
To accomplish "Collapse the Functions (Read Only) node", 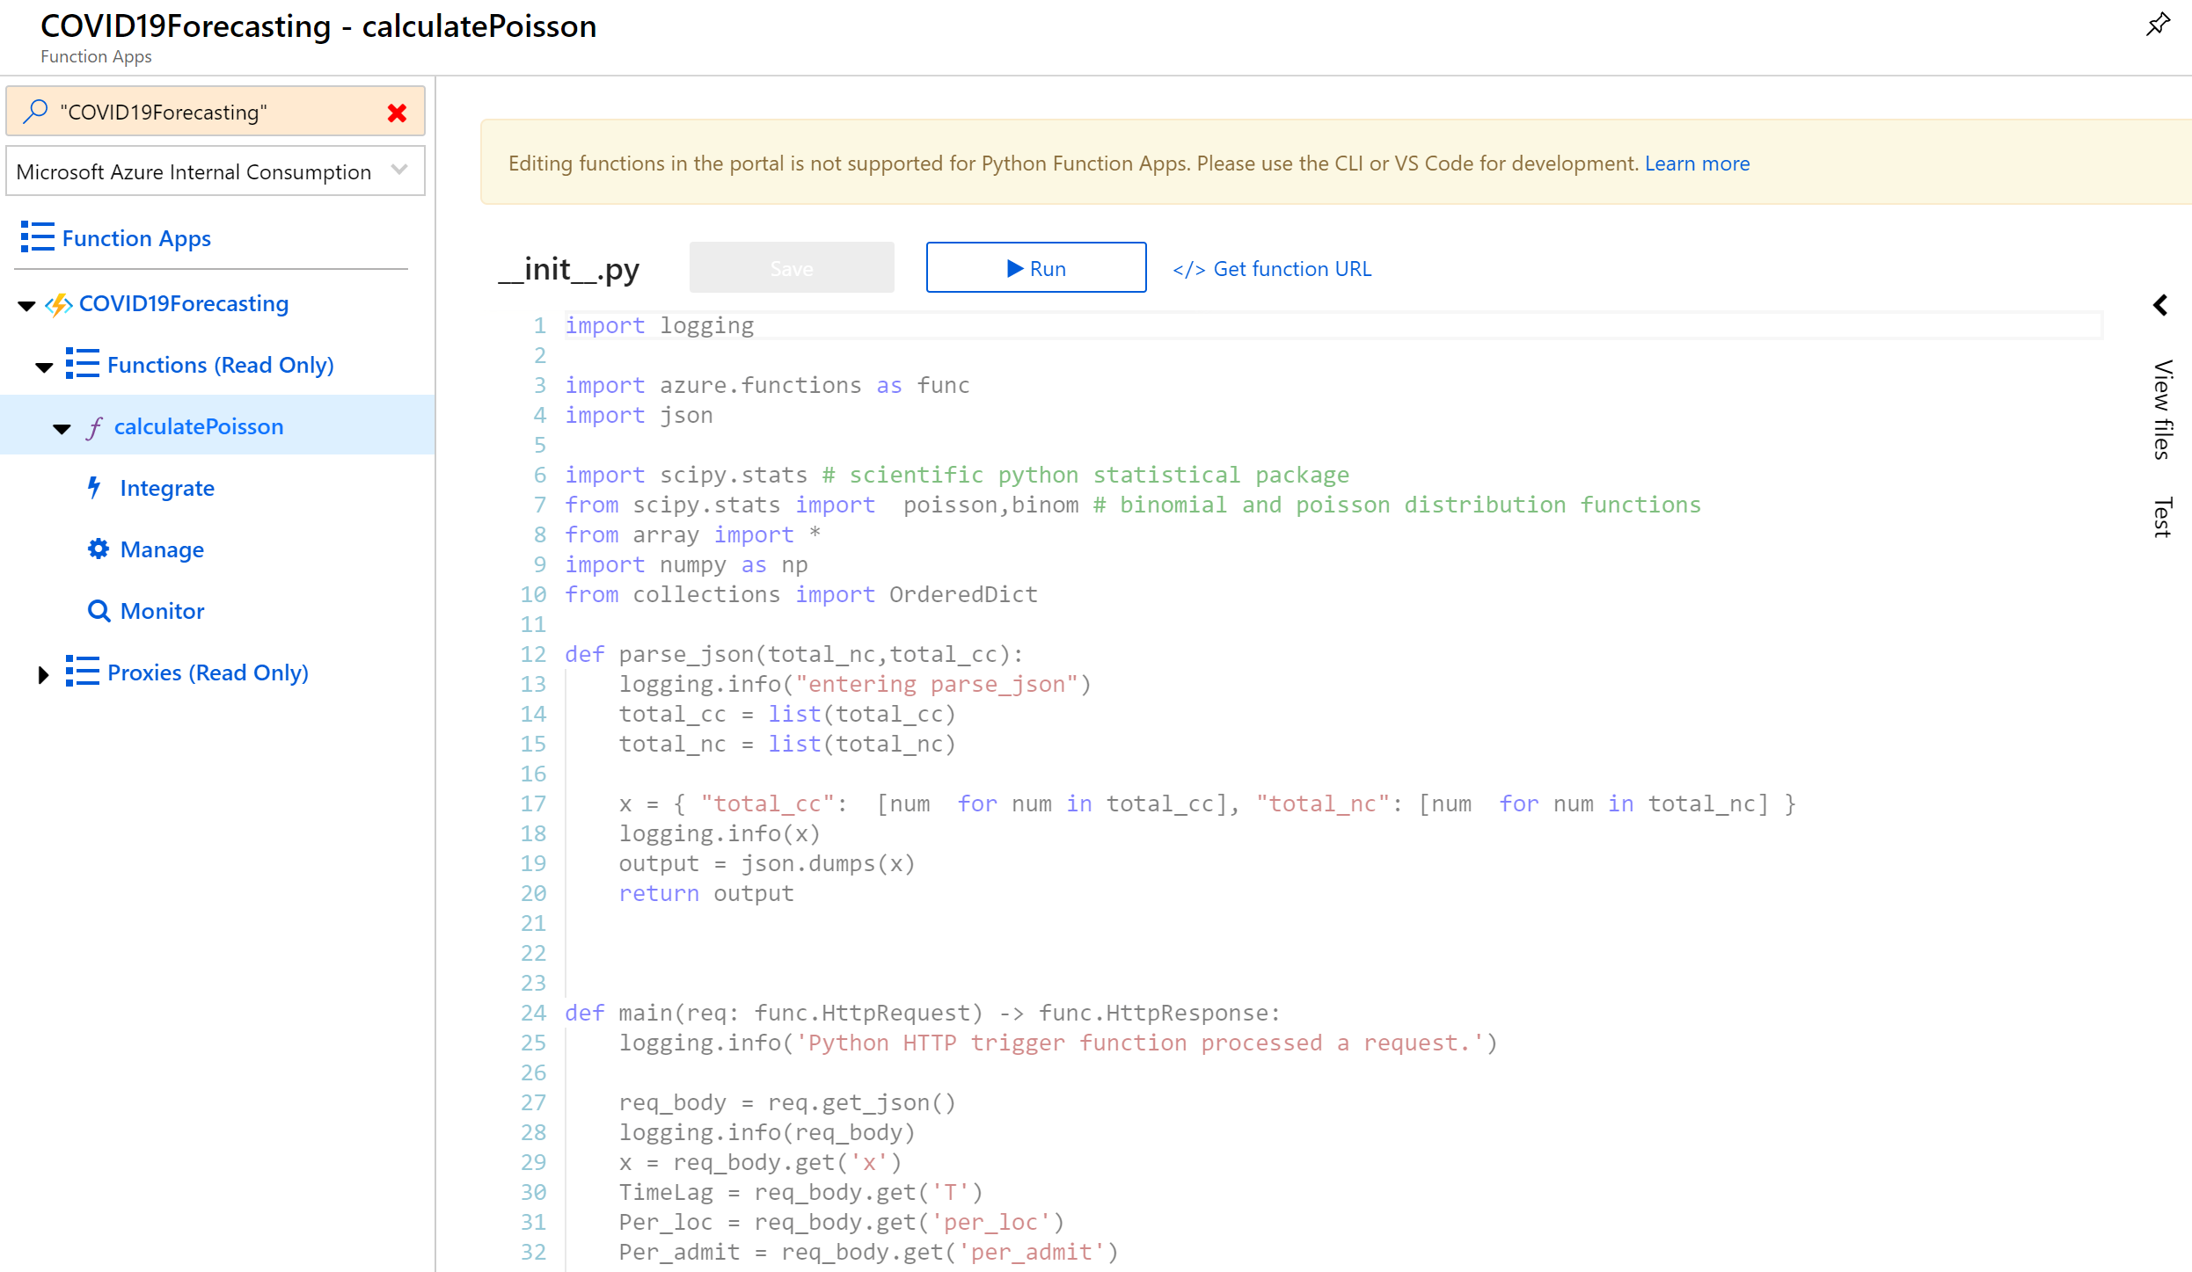I will [x=44, y=367].
